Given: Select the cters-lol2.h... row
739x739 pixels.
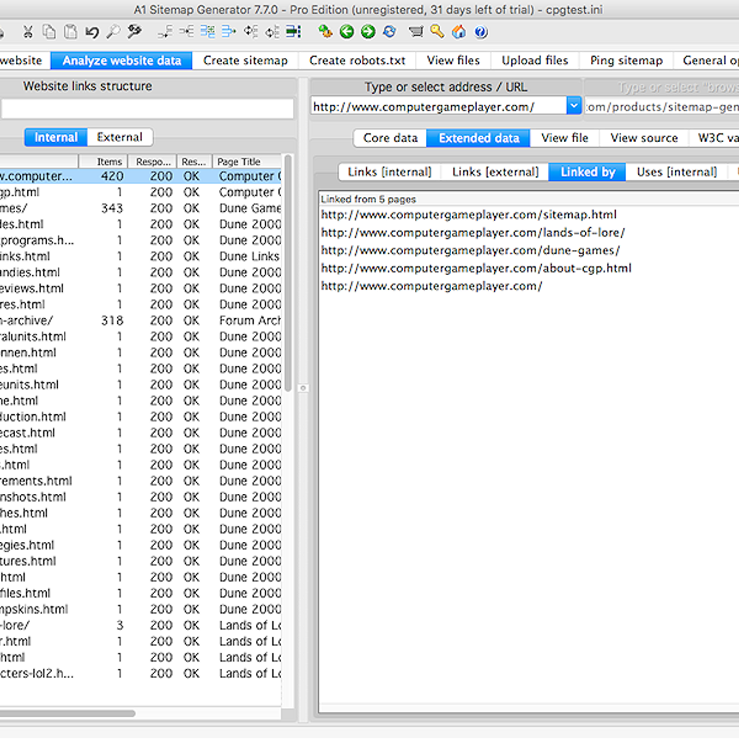Looking at the screenshot, I should [140, 673].
